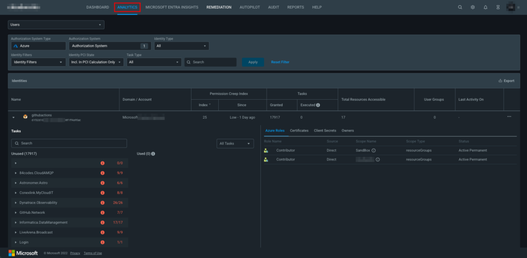Click the 26/26 count for Dynatrace.Observability
This screenshot has height=258, width=527.
[x=118, y=202]
